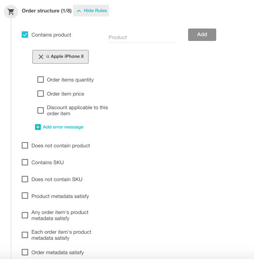Screen dimensions: 254x259
Task: Enable the Order items quantity checkbox
Action: 41,80
